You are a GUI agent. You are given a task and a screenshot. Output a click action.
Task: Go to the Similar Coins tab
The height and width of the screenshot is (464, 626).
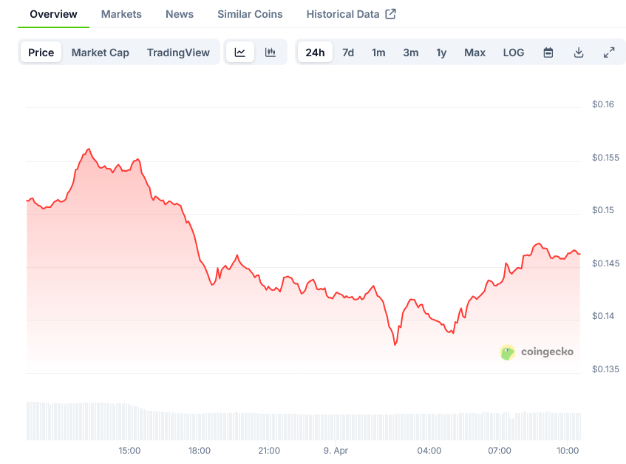[250, 14]
